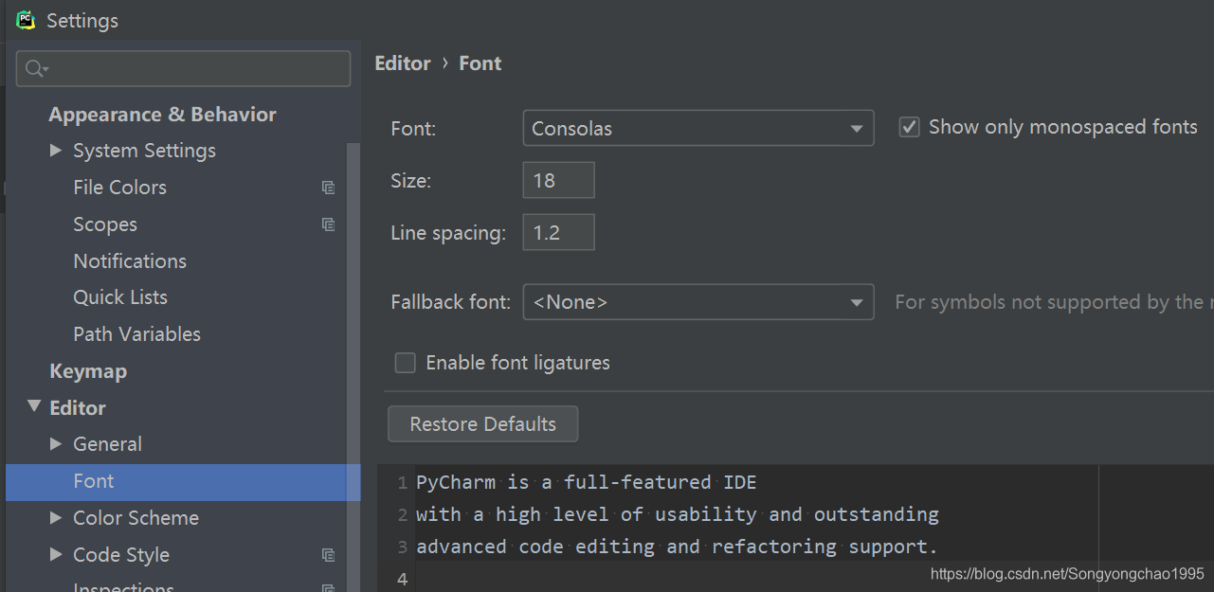1214x592 pixels.
Task: Click the project-level icon beside File Colors
Action: [328, 188]
